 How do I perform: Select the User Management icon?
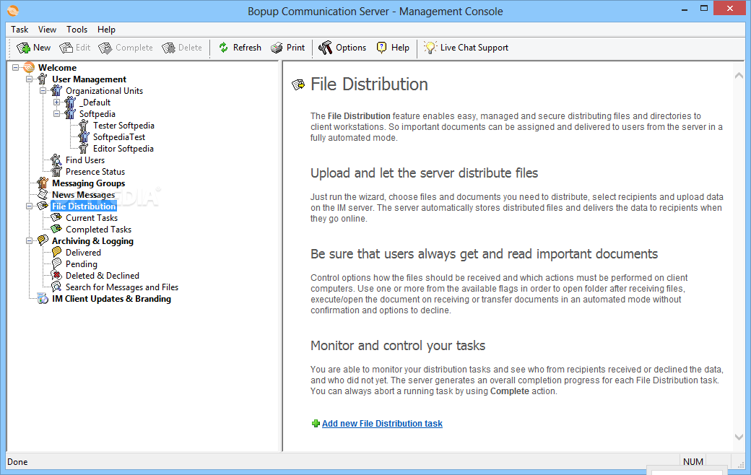43,79
